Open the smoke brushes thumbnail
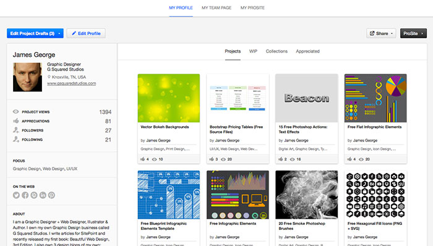 [307, 195]
